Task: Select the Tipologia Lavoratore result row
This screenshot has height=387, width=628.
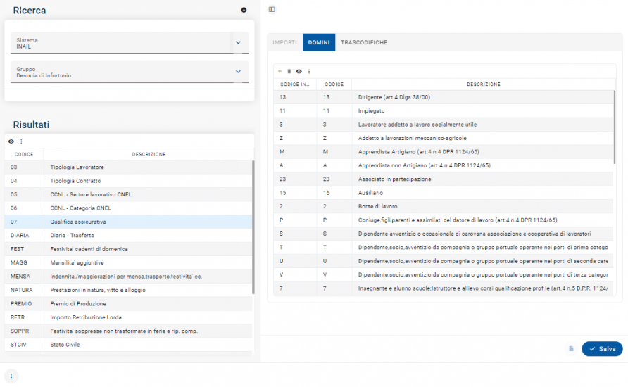Action: point(127,167)
